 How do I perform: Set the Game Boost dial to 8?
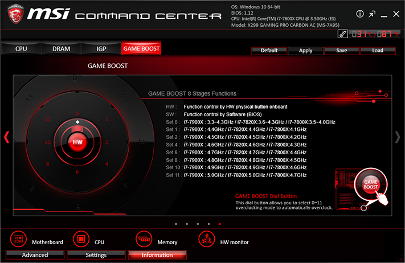pos(47,164)
